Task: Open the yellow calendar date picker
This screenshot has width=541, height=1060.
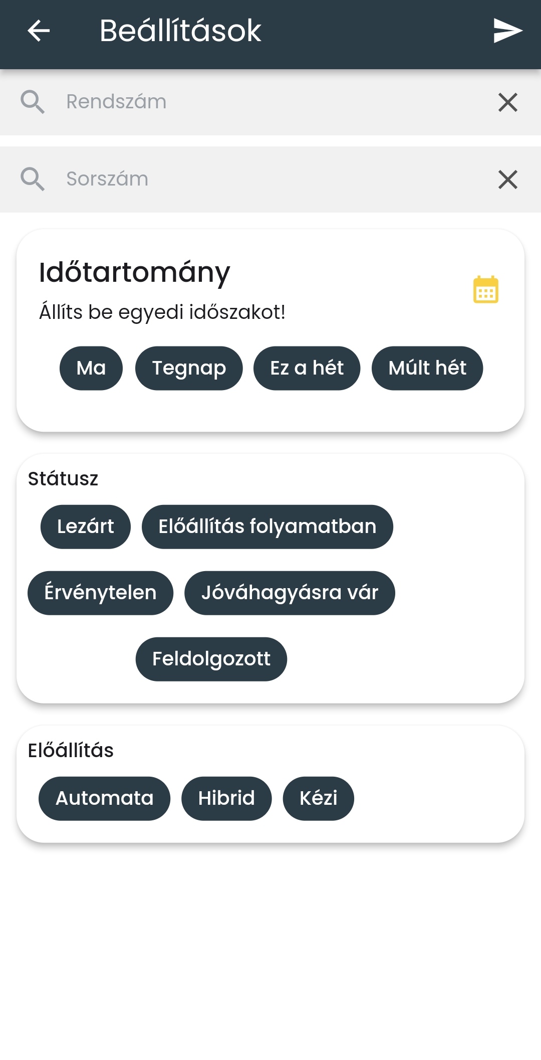Action: (485, 290)
